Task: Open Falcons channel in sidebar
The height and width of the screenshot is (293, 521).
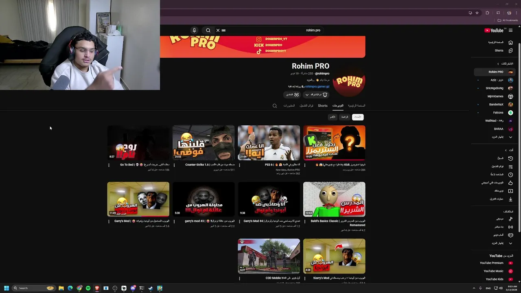Action: pos(495,112)
